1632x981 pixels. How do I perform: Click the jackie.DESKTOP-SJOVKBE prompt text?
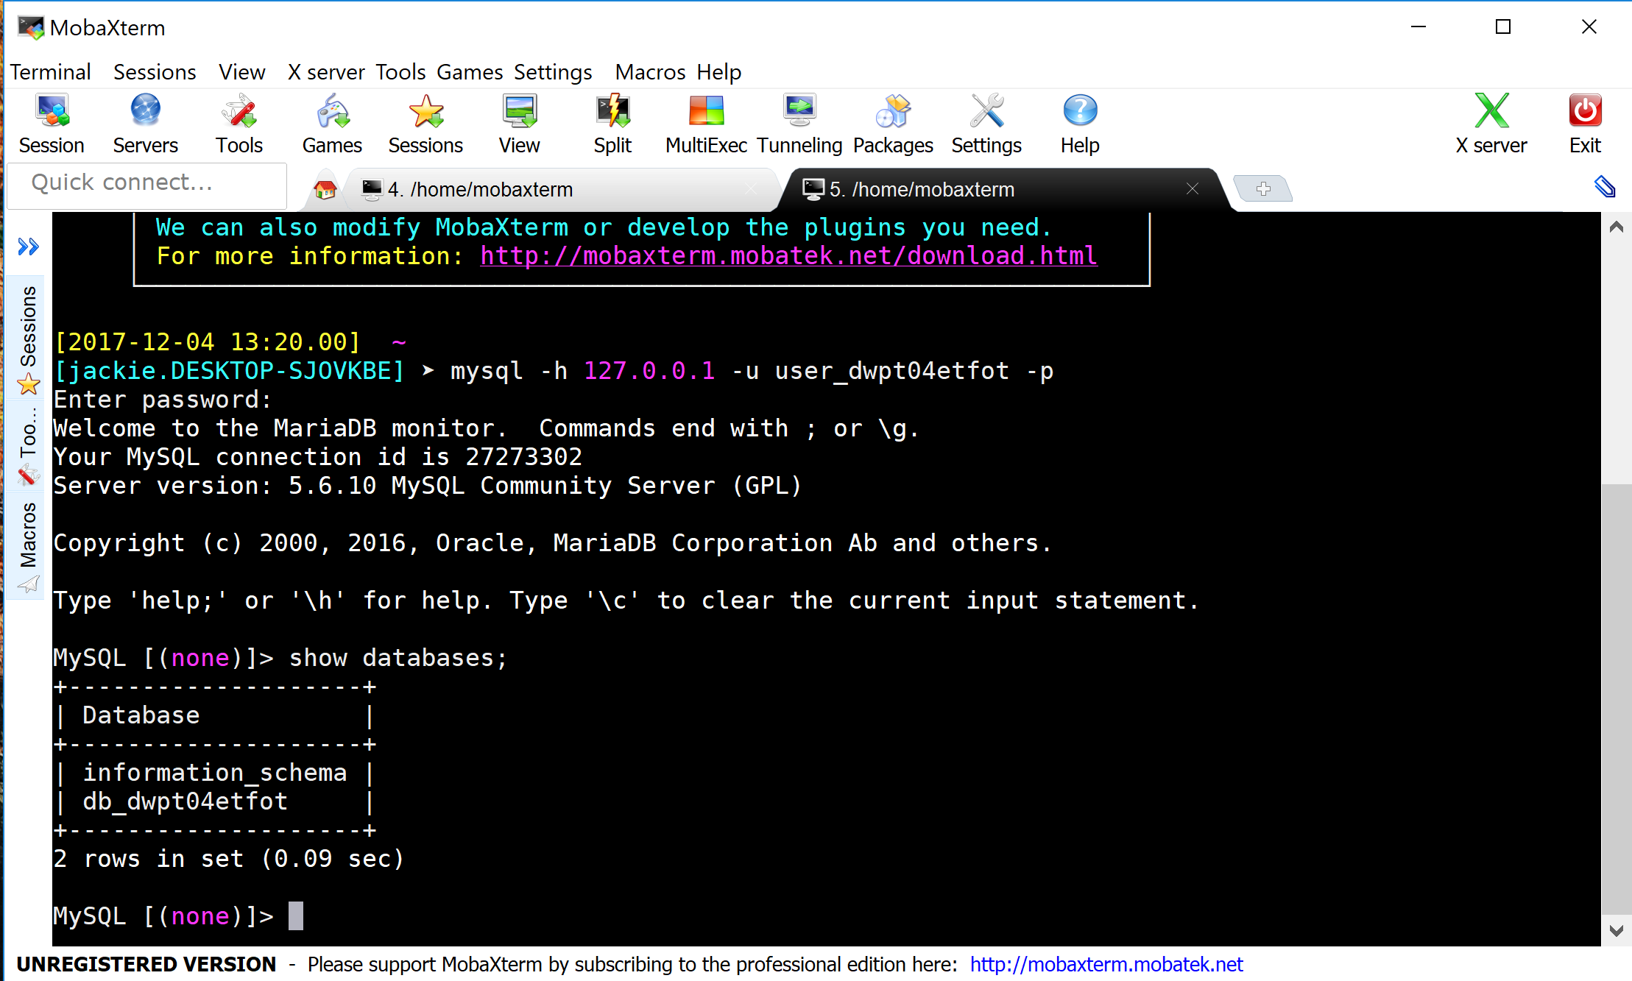tap(230, 371)
